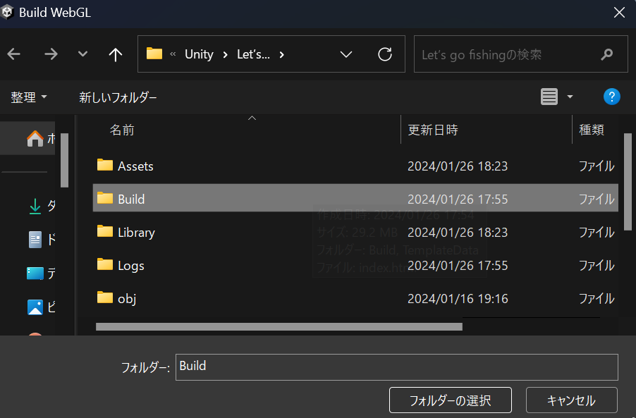636x418 pixels.
Task: Select the Let's... breadcrumb segment
Action: click(x=253, y=54)
